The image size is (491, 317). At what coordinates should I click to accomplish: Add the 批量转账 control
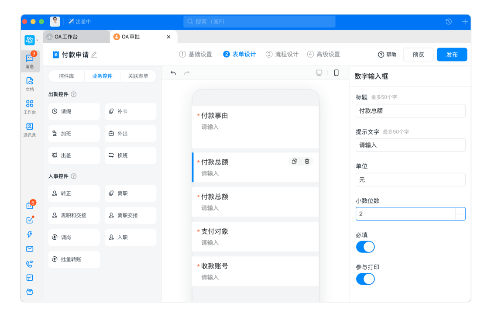coord(74,259)
